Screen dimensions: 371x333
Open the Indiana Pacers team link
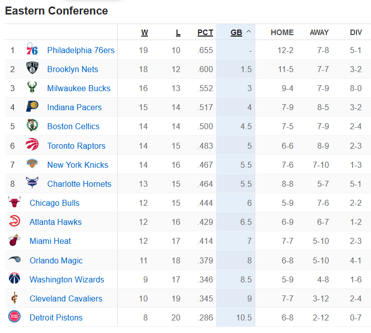point(74,107)
